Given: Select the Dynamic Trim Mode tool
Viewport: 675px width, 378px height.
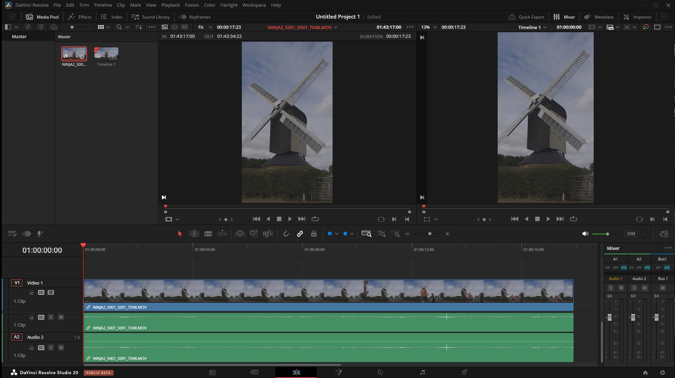Looking at the screenshot, I should click(222, 234).
